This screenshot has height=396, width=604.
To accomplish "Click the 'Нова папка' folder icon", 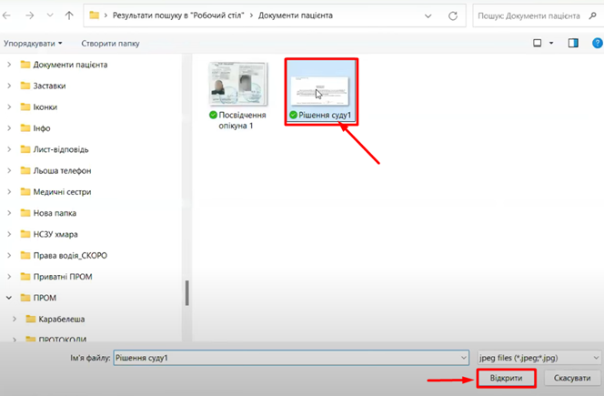I will (25, 213).
